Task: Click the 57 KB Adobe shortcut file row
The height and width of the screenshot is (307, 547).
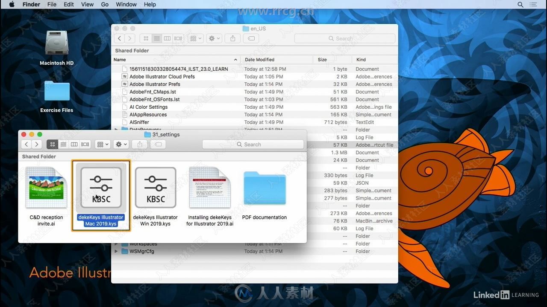Action: [352, 145]
